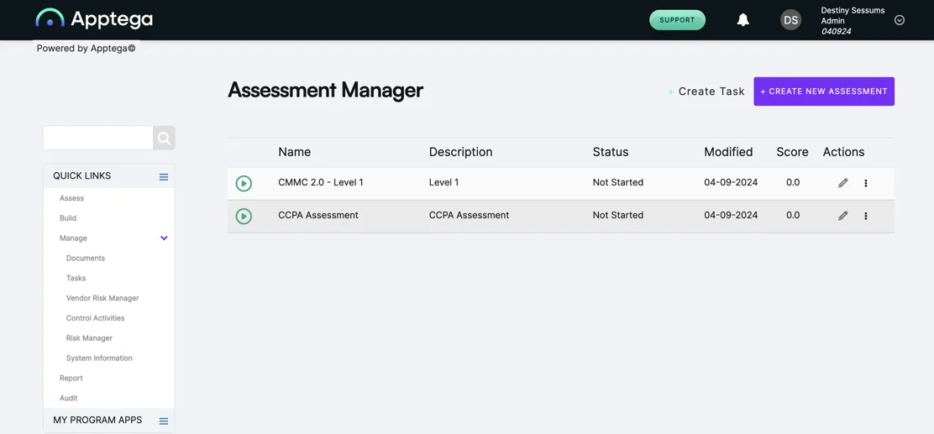This screenshot has width=934, height=434.
Task: Open the notifications bell
Action: (742, 19)
